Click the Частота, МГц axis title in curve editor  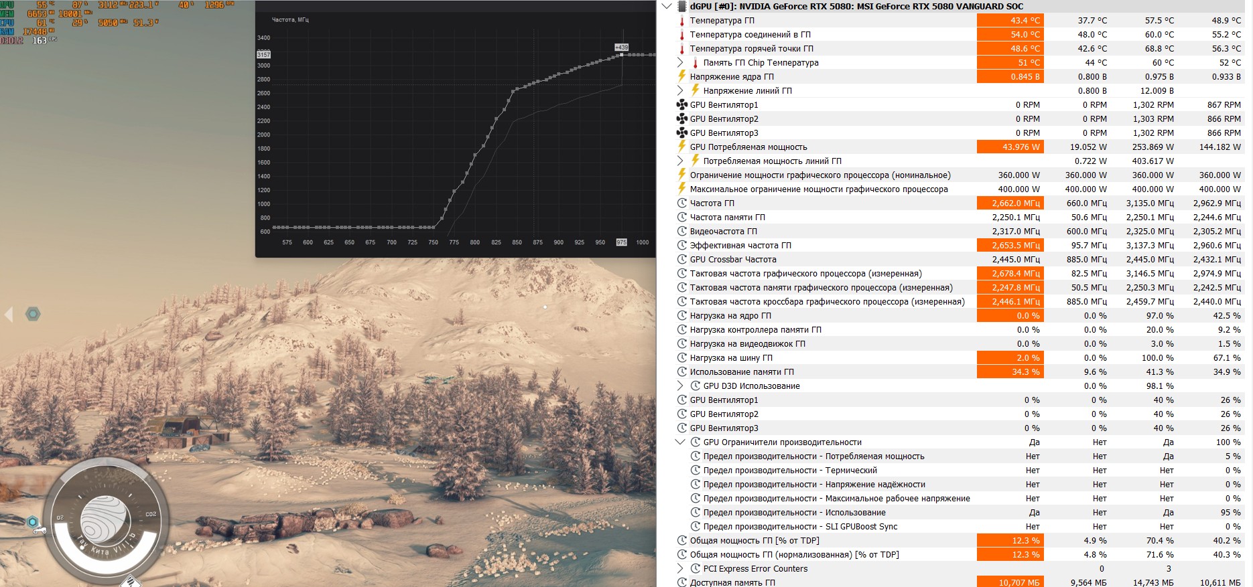290,20
